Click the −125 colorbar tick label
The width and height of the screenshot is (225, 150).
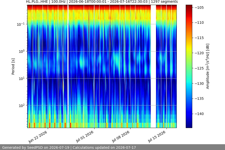pos(199,68)
